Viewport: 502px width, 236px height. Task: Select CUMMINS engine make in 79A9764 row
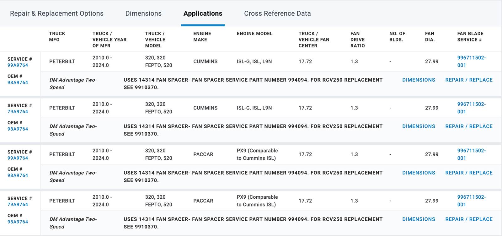point(205,108)
